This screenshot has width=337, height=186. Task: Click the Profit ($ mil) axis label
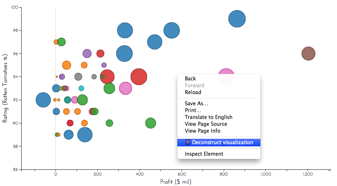[x=176, y=182]
